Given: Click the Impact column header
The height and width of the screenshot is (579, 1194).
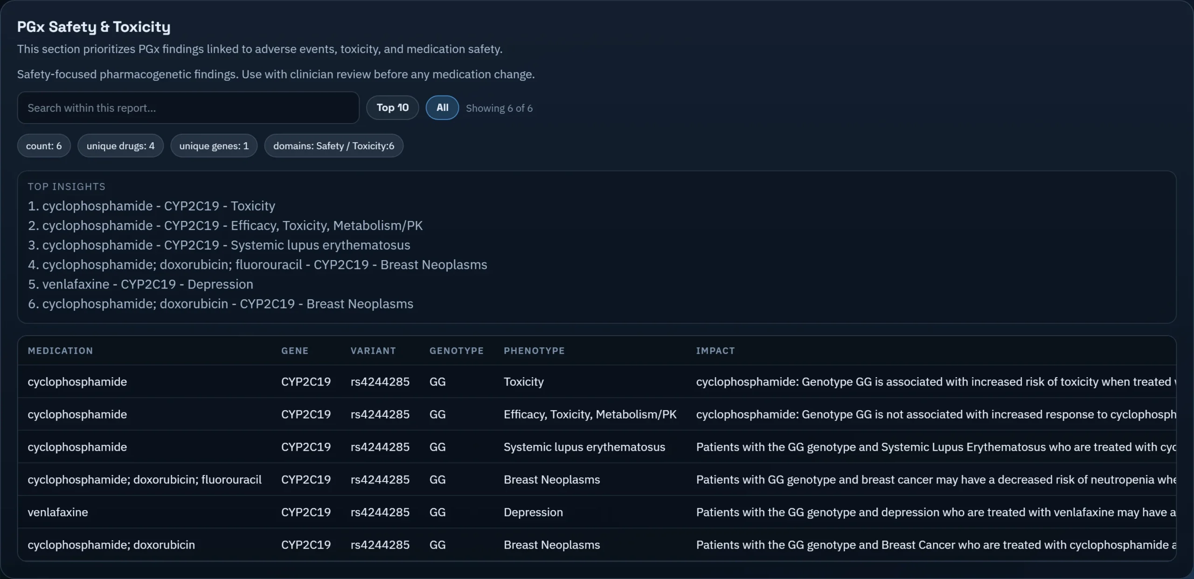Looking at the screenshot, I should tap(715, 351).
